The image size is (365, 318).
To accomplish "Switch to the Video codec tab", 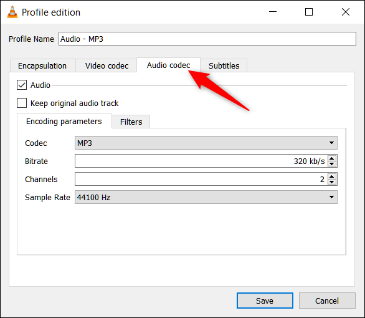I will [107, 65].
